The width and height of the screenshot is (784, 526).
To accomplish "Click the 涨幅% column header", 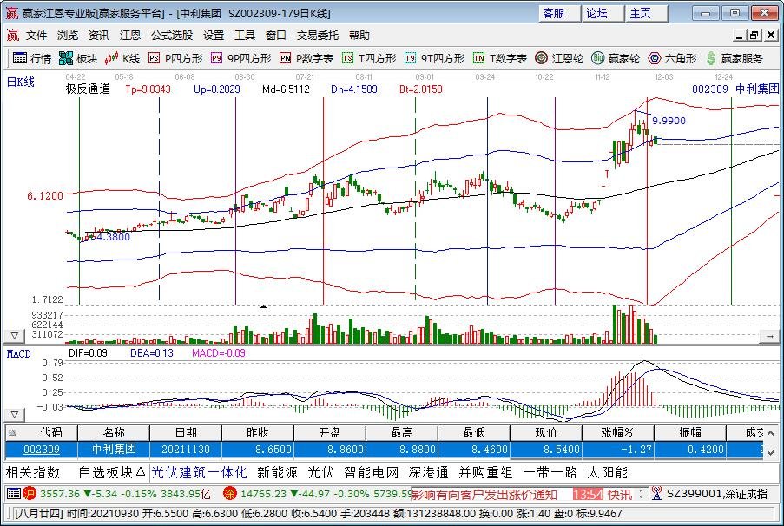I will pyautogui.click(x=618, y=432).
